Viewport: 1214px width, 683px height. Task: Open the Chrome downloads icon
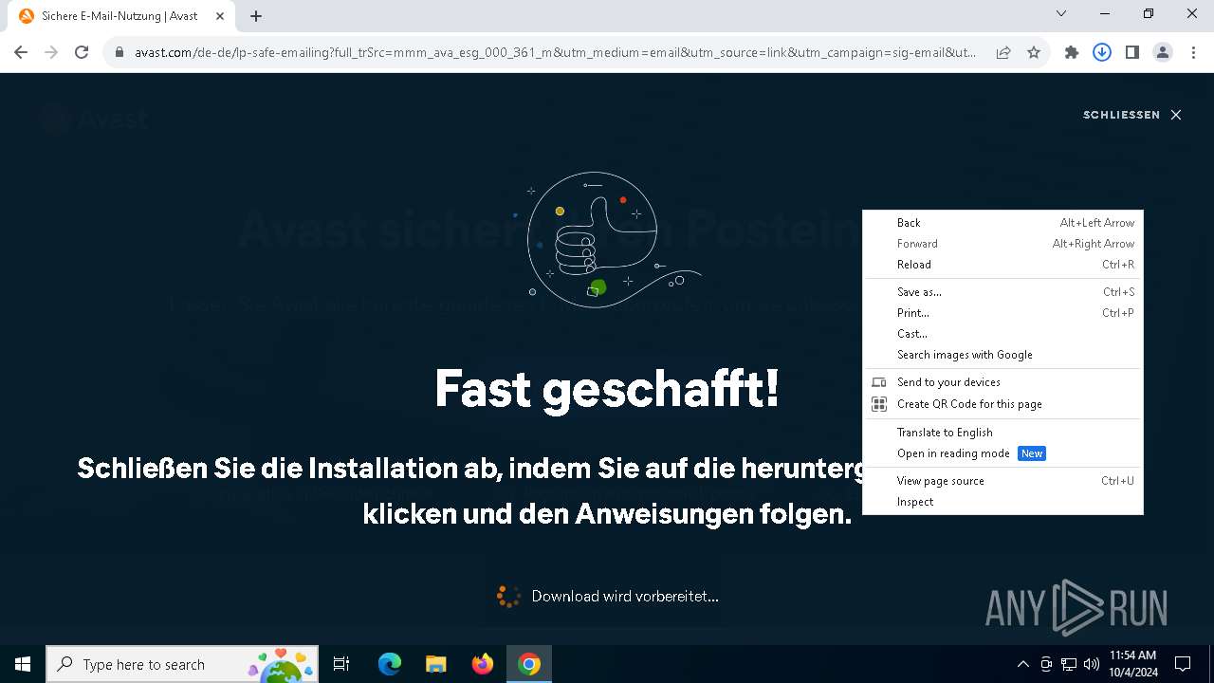pos(1102,53)
